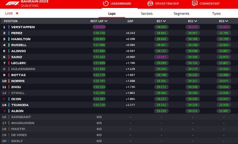Screen dimensions: 238x144
Task: Select driver HAMILTON in the leaderboard
Action: pos(21,39)
